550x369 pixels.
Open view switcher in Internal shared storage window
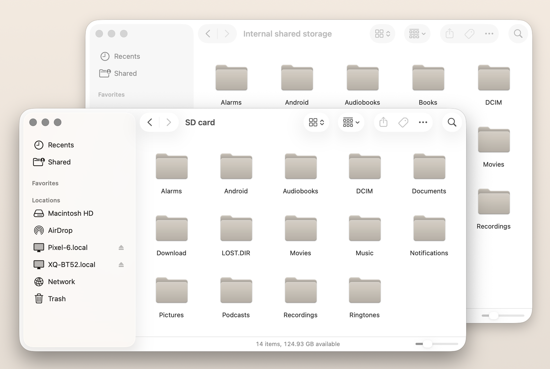[382, 34]
